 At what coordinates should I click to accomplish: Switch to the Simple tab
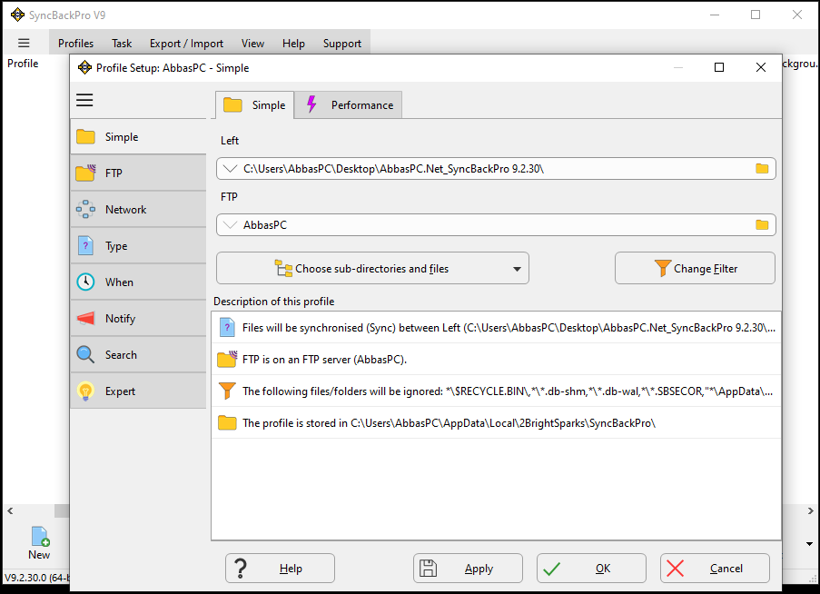click(254, 105)
